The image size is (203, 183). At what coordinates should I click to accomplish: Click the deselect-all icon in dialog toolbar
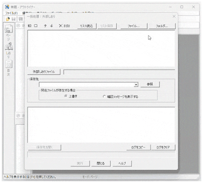36,26
